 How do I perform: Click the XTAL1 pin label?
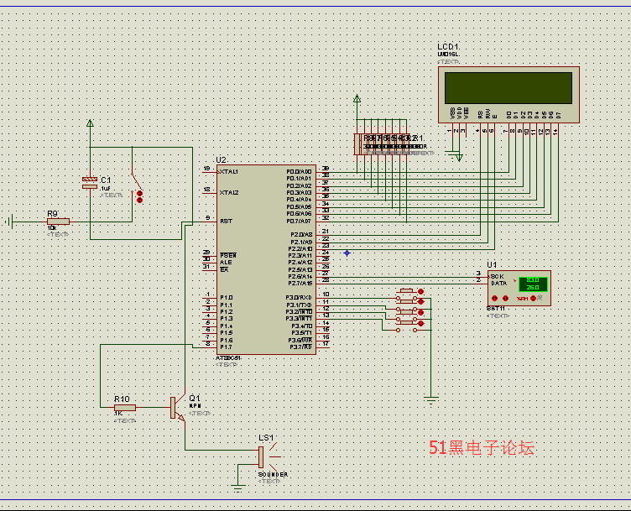(x=229, y=172)
